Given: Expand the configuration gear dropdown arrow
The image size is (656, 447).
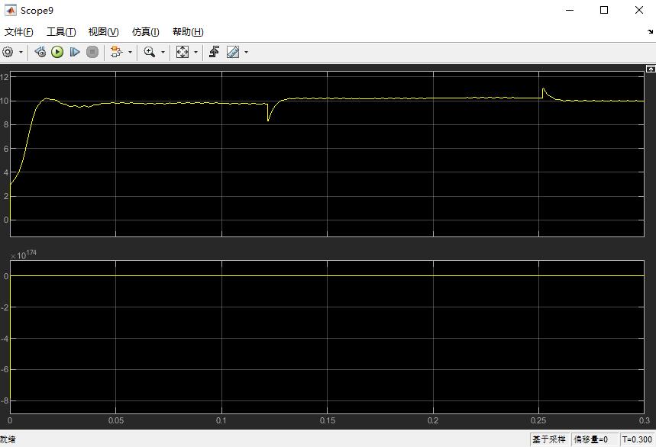Looking at the screenshot, I should point(21,52).
